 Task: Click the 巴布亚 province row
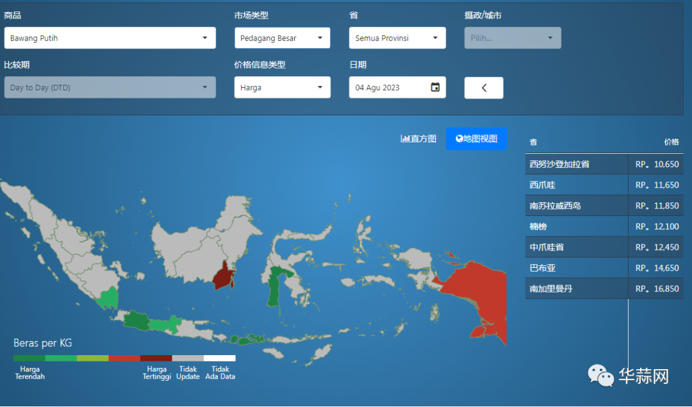[x=604, y=268]
